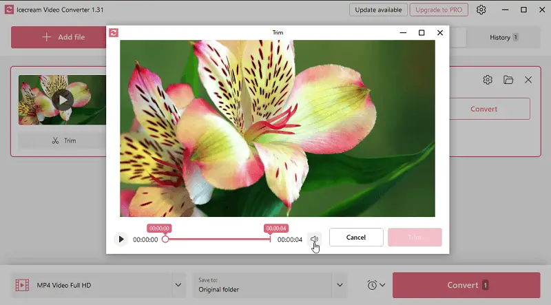Expand the MP4 Video Full HD format dropdown

coord(178,285)
